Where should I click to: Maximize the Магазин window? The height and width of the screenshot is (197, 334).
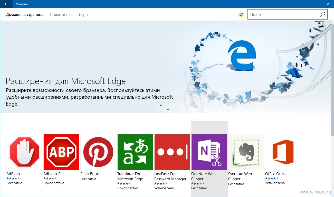(x=316, y=4)
